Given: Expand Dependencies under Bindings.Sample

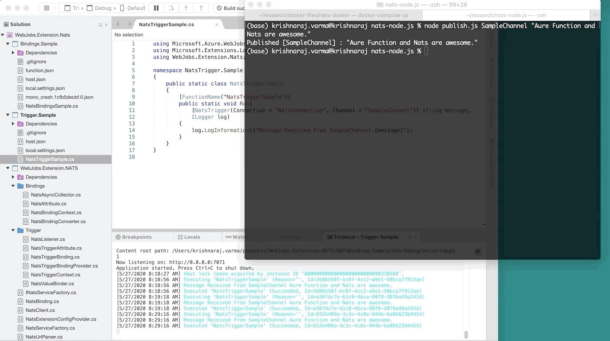Looking at the screenshot, I should (13, 53).
